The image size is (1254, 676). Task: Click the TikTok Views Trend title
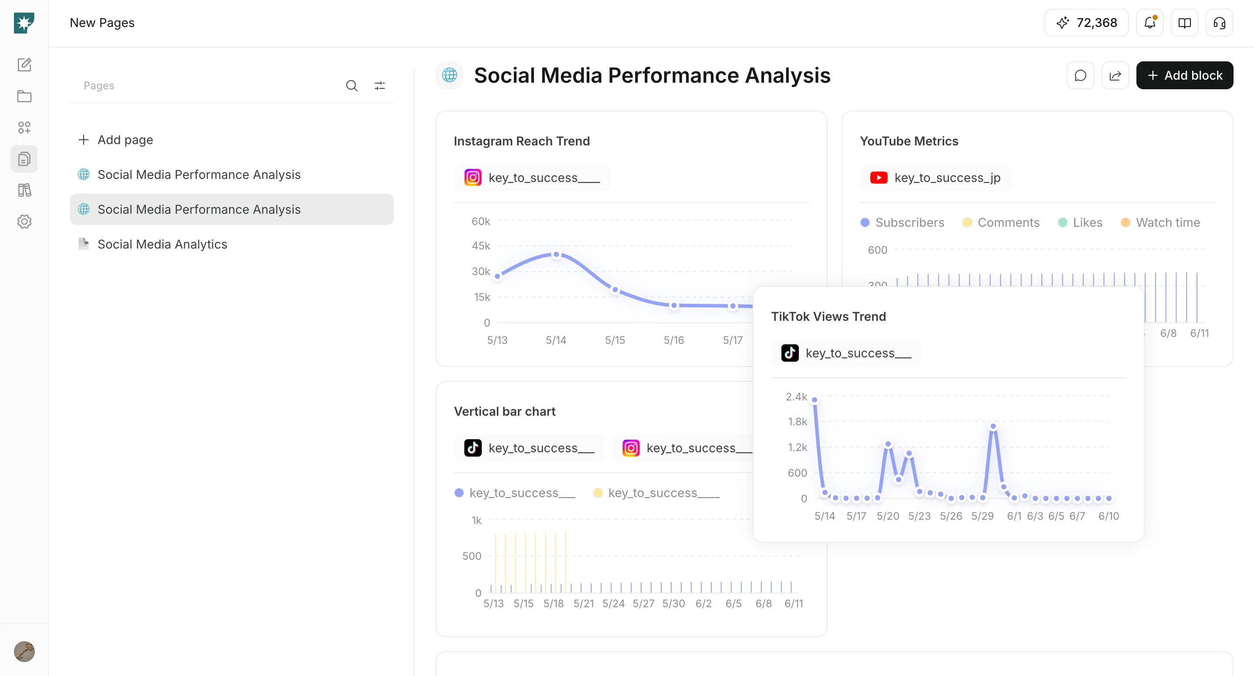pyautogui.click(x=828, y=317)
